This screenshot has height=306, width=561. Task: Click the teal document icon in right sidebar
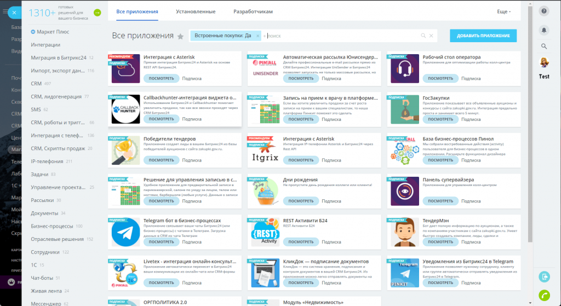pyautogui.click(x=544, y=276)
